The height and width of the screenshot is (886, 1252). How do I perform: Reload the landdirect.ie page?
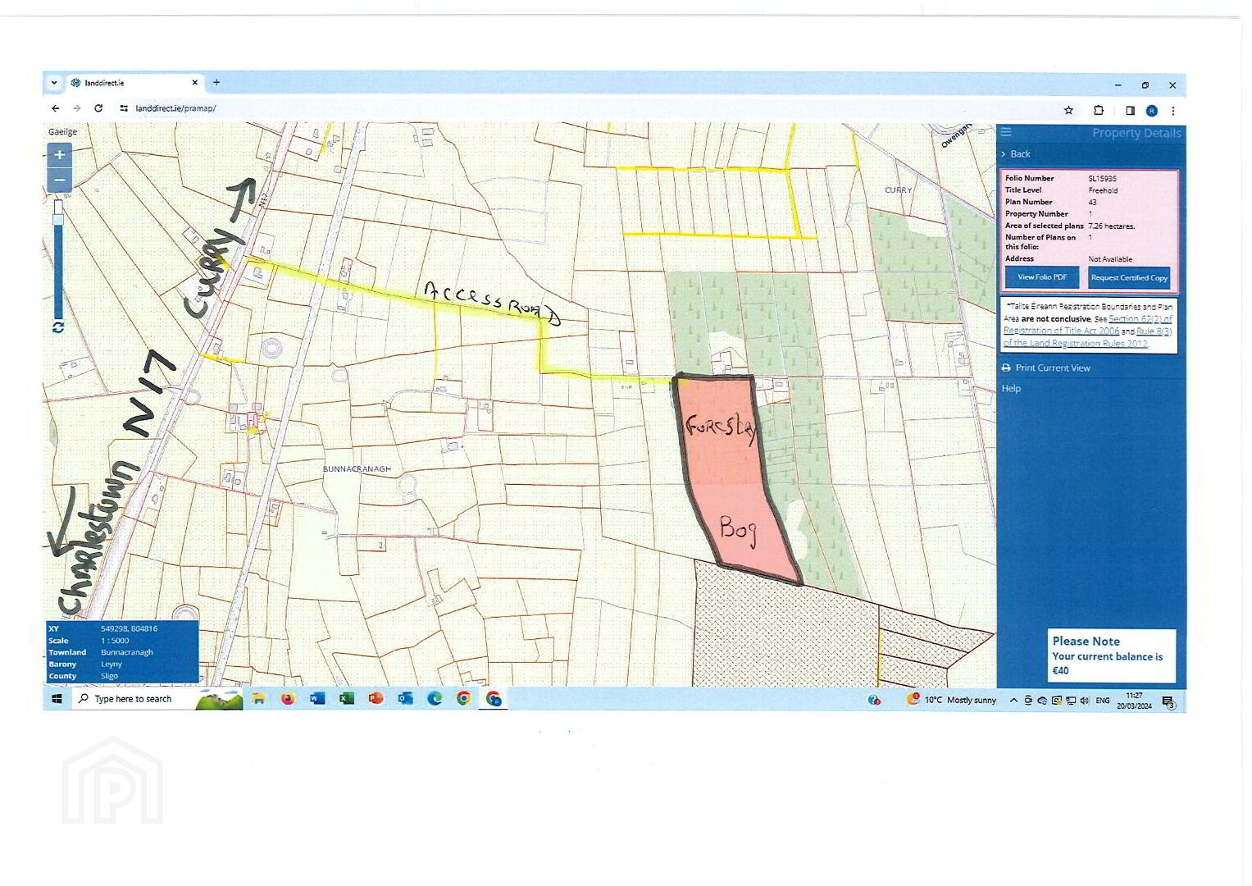click(x=98, y=108)
